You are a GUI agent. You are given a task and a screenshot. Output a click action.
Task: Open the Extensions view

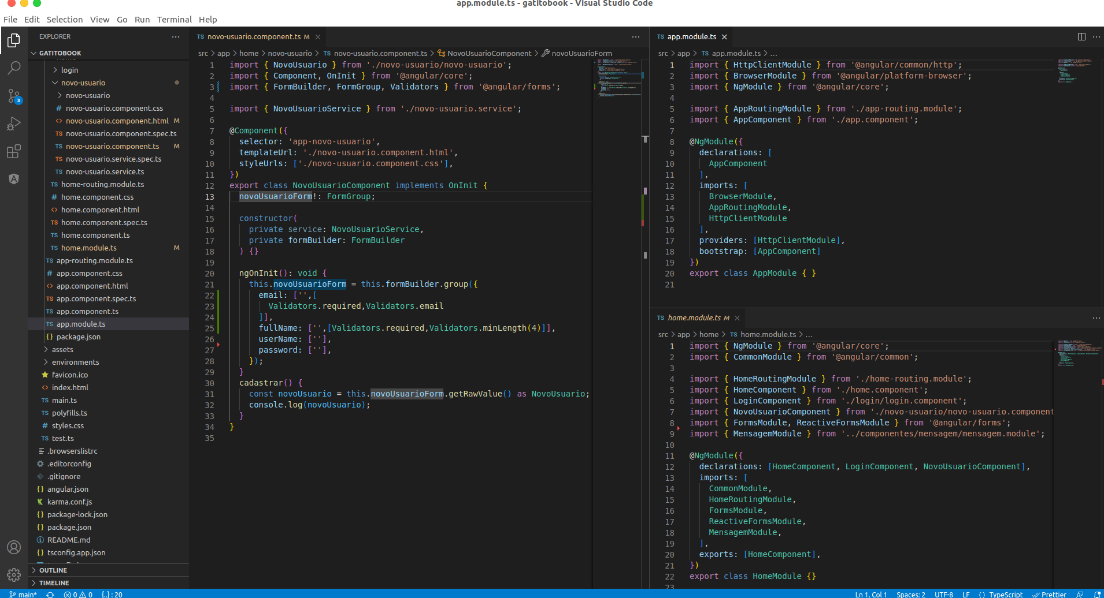14,151
